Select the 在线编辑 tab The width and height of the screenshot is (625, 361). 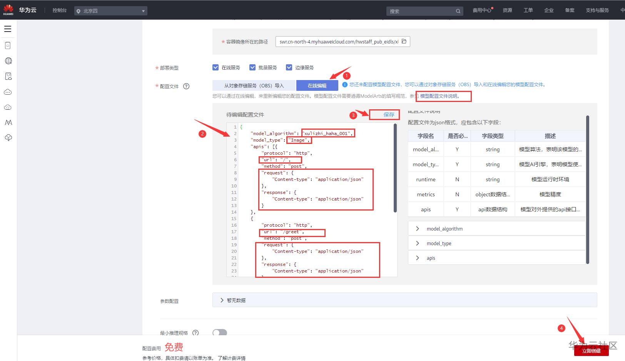point(317,85)
